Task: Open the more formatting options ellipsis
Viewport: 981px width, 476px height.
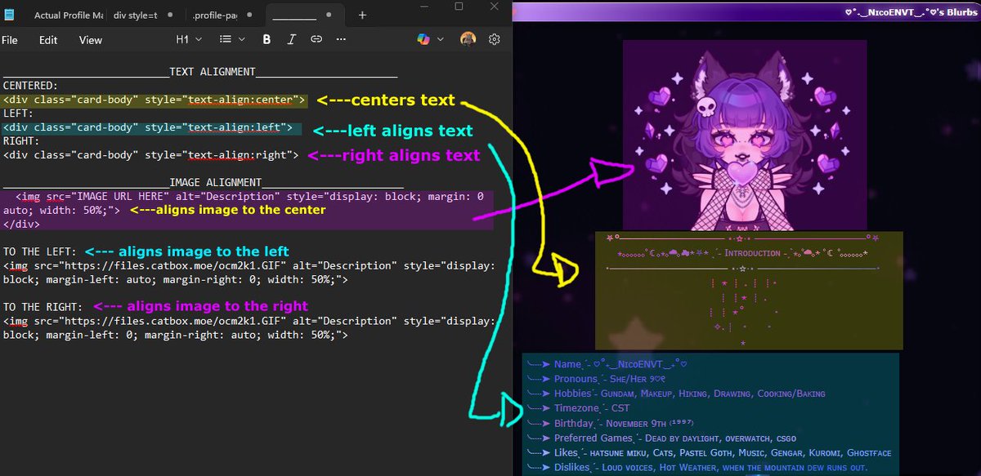Action: point(341,39)
